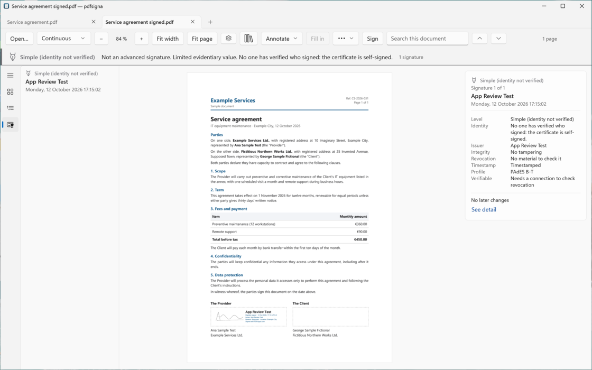Image resolution: width=592 pixels, height=370 pixels.
Task: Maximize the pdfsigna window
Action: 562,6
